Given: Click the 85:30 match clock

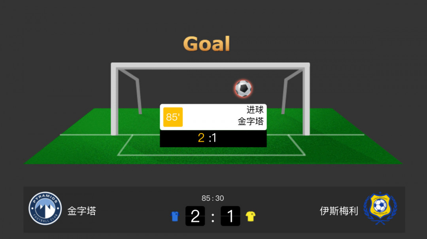Looking at the screenshot, I should click(213, 198).
